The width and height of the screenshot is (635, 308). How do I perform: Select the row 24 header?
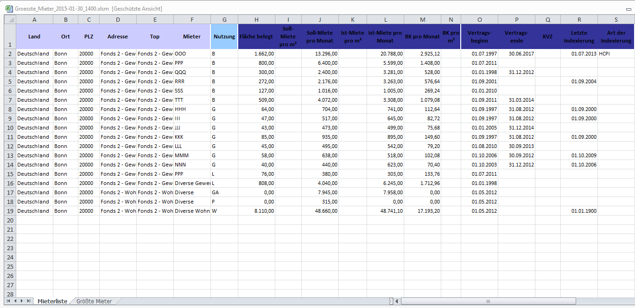pos(10,257)
